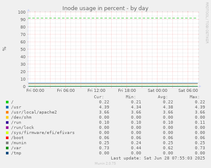
Task: Click the /run maximum value 0.11
Action: 200,122
